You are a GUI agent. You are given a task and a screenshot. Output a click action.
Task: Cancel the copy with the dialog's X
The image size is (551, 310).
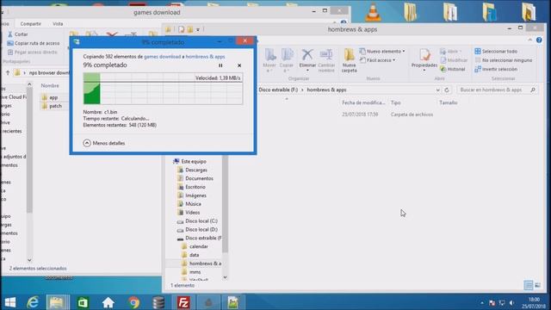point(239,65)
